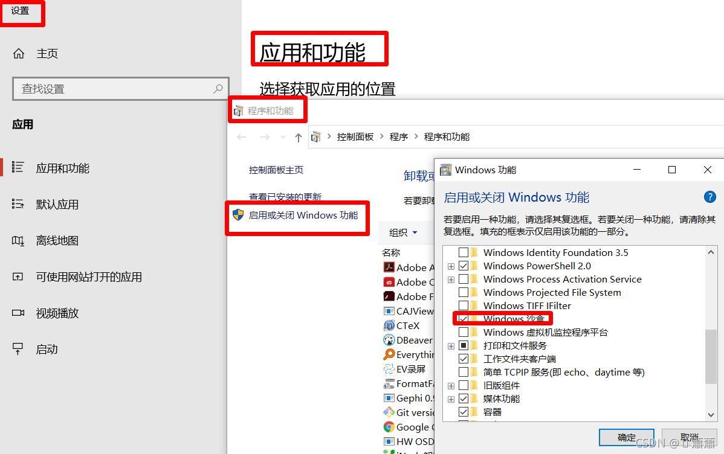
Task: Open 默认应用 sidebar icon
Action: [x=18, y=203]
